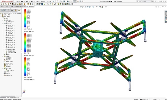
Task: Click the Save icon in the top toolbar
Action: click(x=64, y=1)
